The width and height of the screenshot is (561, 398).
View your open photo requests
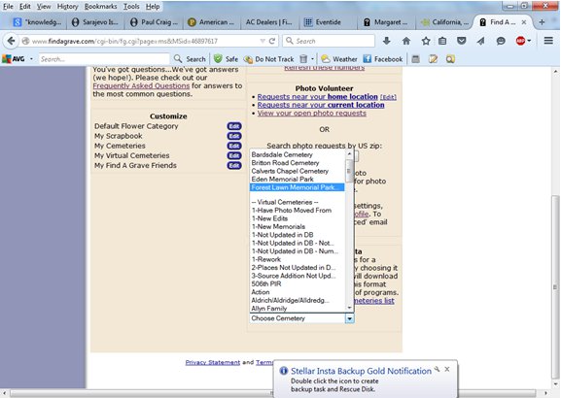tap(312, 114)
